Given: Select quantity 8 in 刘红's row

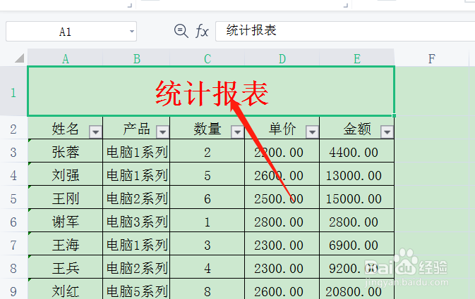Looking at the screenshot, I should pyautogui.click(x=208, y=289).
